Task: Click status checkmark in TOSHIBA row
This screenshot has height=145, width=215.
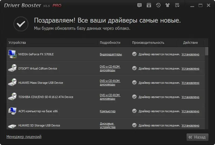Action: (x=134, y=97)
